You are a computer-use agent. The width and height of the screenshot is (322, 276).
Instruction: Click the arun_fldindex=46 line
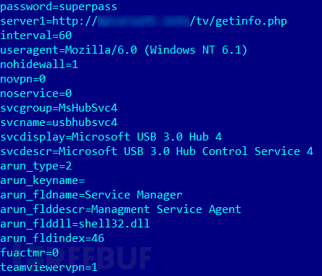(52, 238)
